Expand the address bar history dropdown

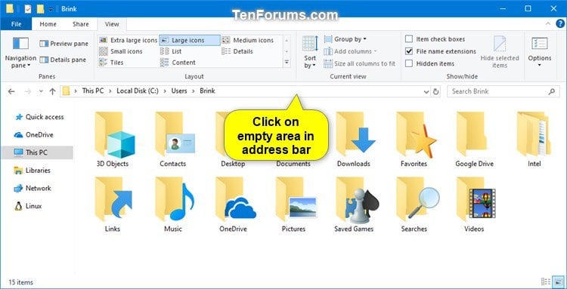[x=426, y=91]
